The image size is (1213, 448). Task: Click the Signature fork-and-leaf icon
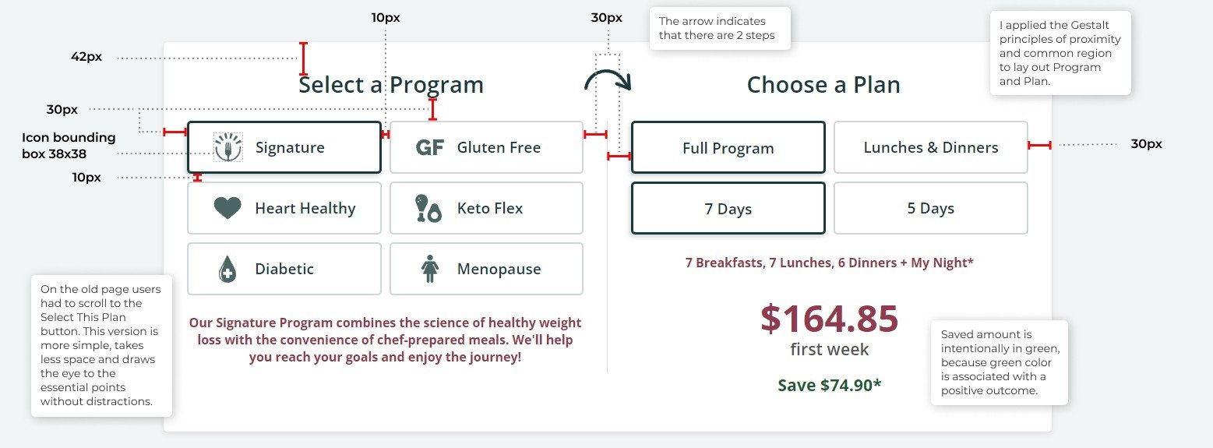pos(228,147)
